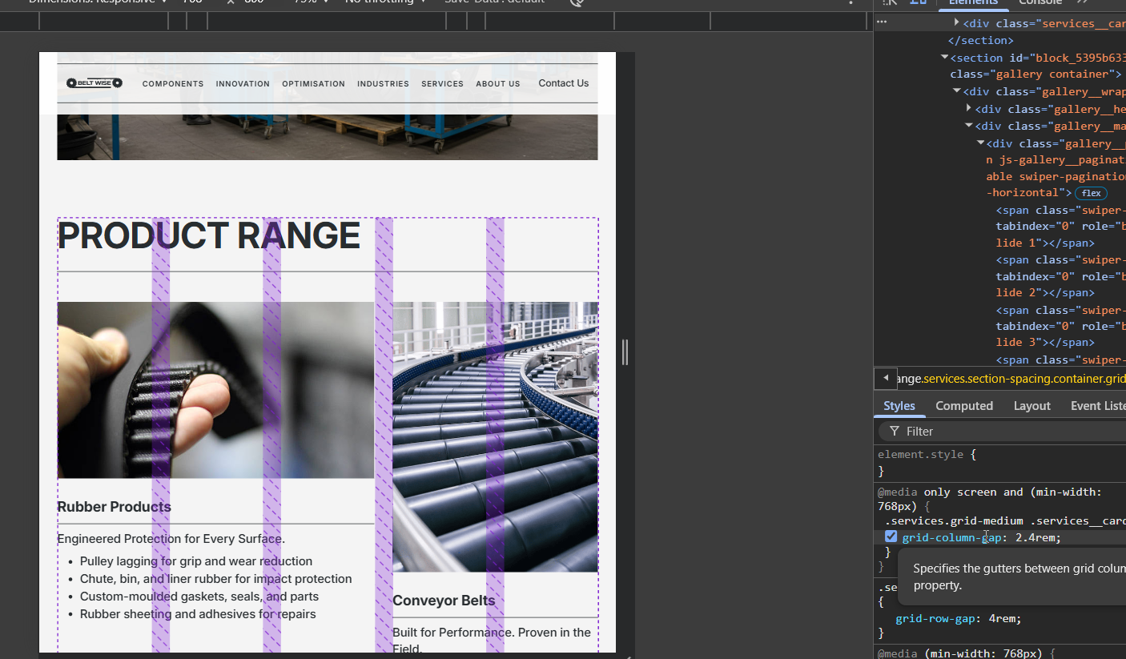Collapse the gallery__wrap div node
This screenshot has height=659, width=1126.
(957, 91)
